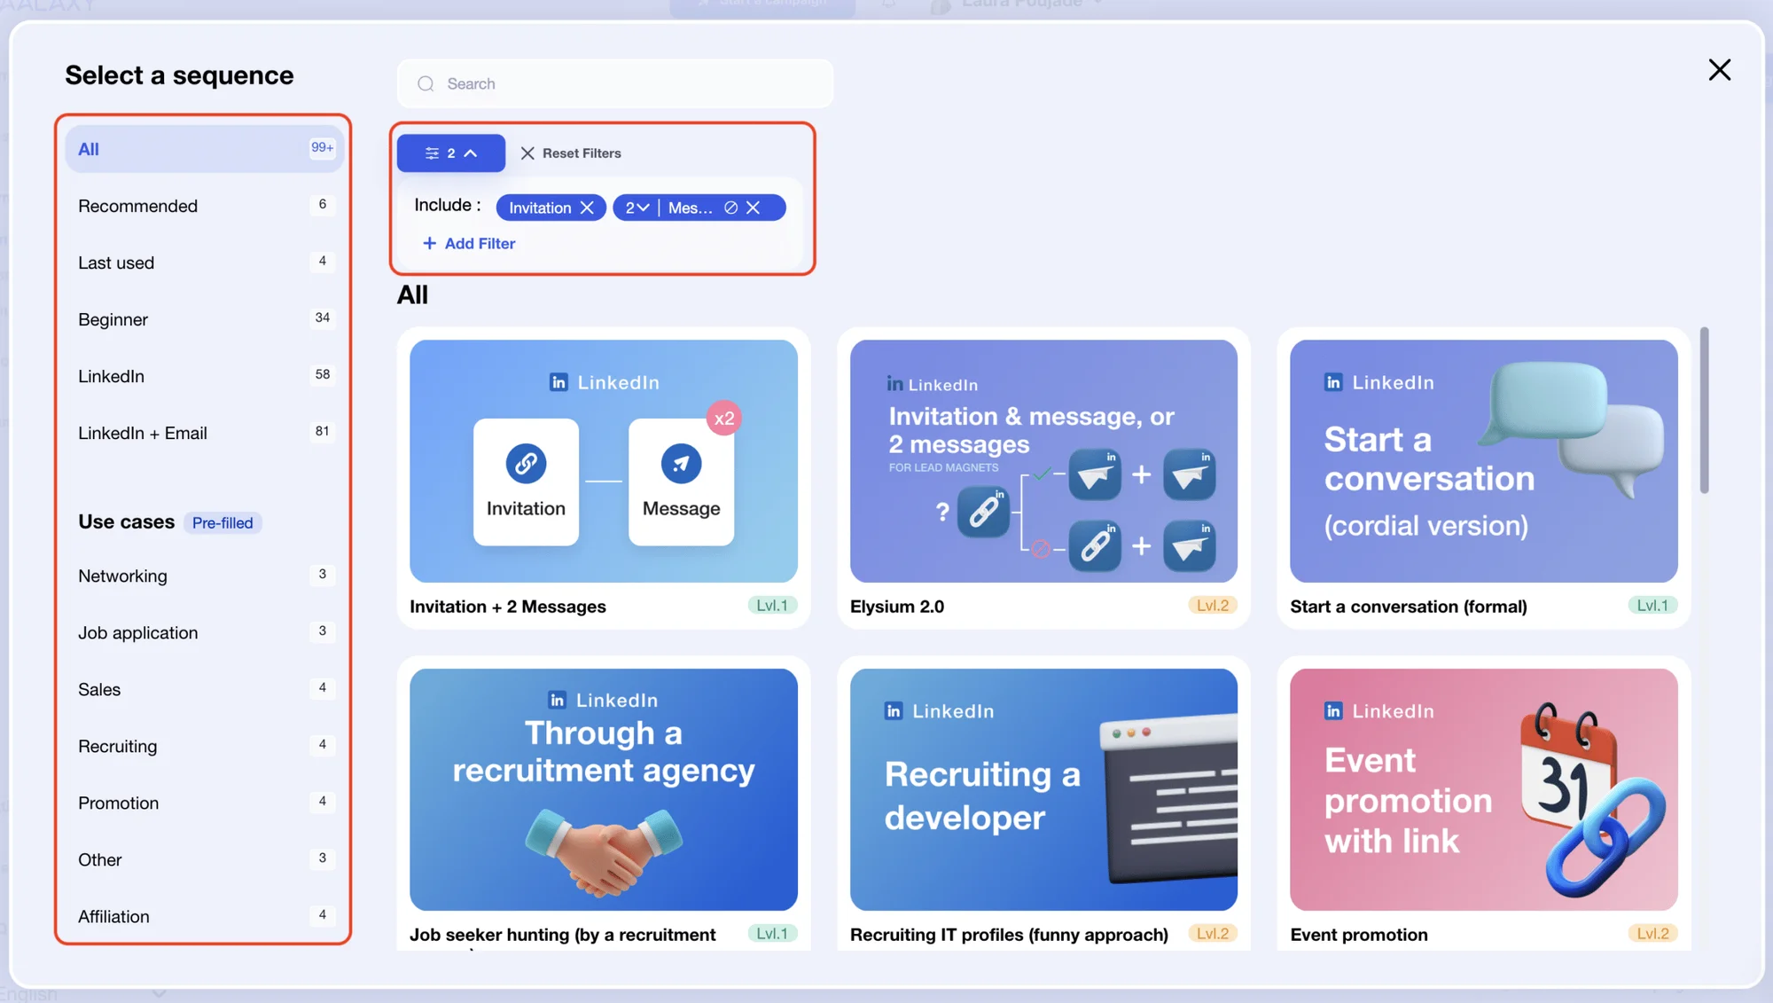Click the Lvl.1 badge of Start a conversation (formal)
This screenshot has width=1773, height=1003.
tap(1652, 606)
